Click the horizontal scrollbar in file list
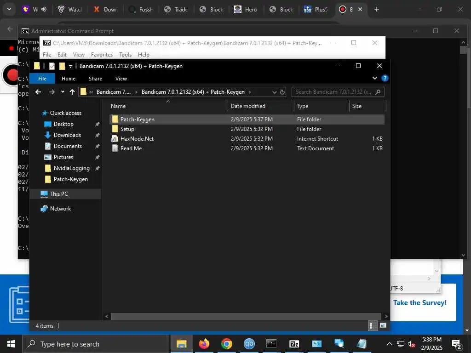 [x=246, y=316]
